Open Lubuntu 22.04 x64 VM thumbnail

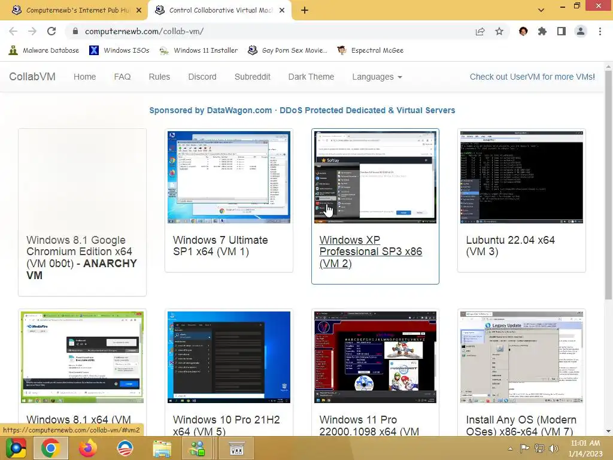coord(521,177)
